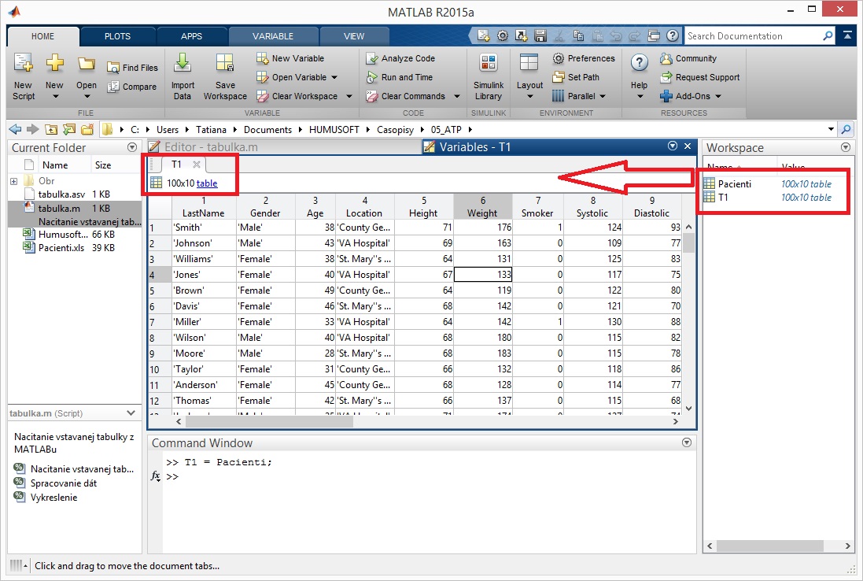Click the Find Files icon
The width and height of the screenshot is (863, 581).
coord(112,68)
